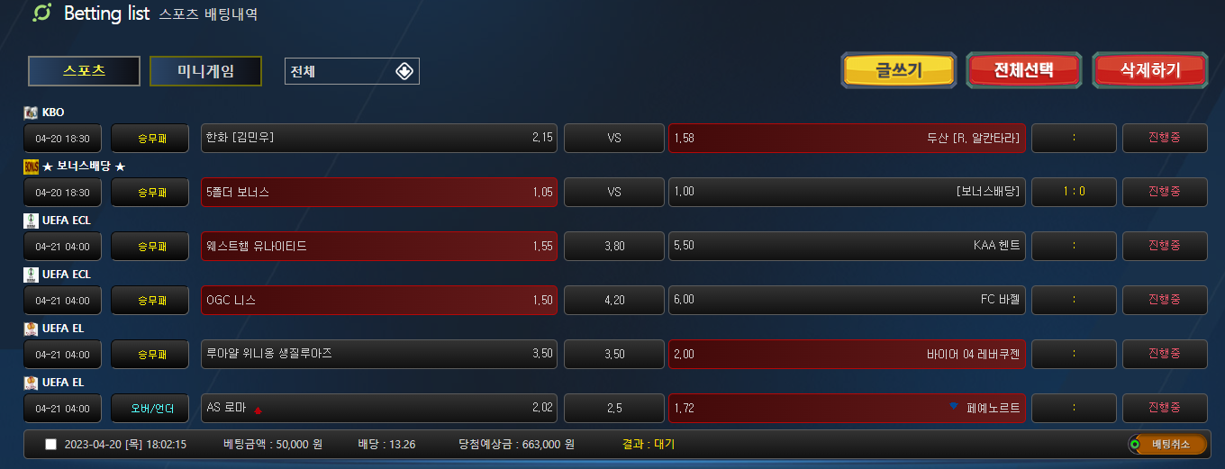This screenshot has width=1225, height=469.
Task: Cancel the bet with the 베팅취소 button
Action: (x=1166, y=444)
